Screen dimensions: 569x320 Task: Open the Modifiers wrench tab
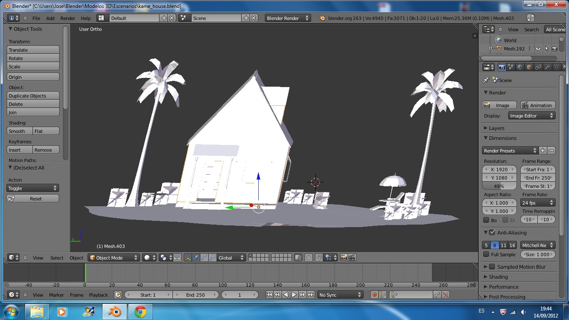[547, 67]
